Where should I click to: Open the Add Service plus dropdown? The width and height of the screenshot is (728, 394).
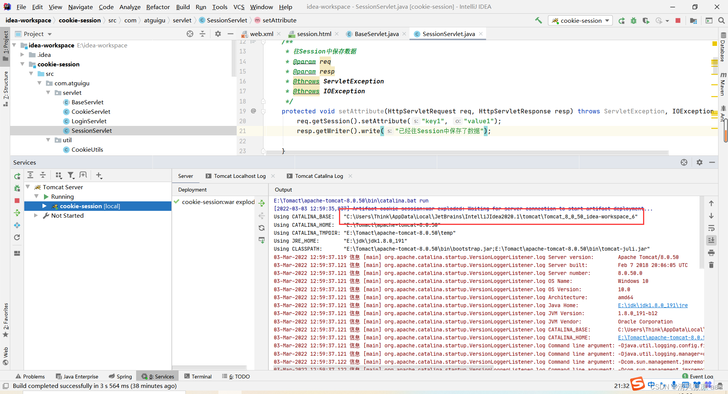pyautogui.click(x=99, y=175)
